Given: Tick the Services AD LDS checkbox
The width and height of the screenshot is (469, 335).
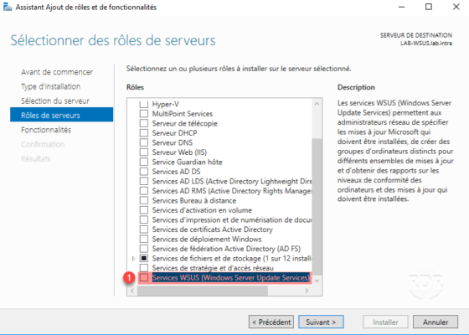Looking at the screenshot, I should click(144, 181).
